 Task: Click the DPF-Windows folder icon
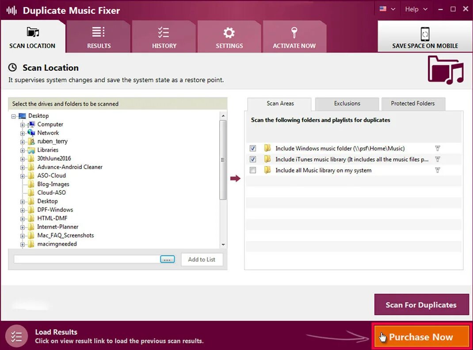(31, 210)
